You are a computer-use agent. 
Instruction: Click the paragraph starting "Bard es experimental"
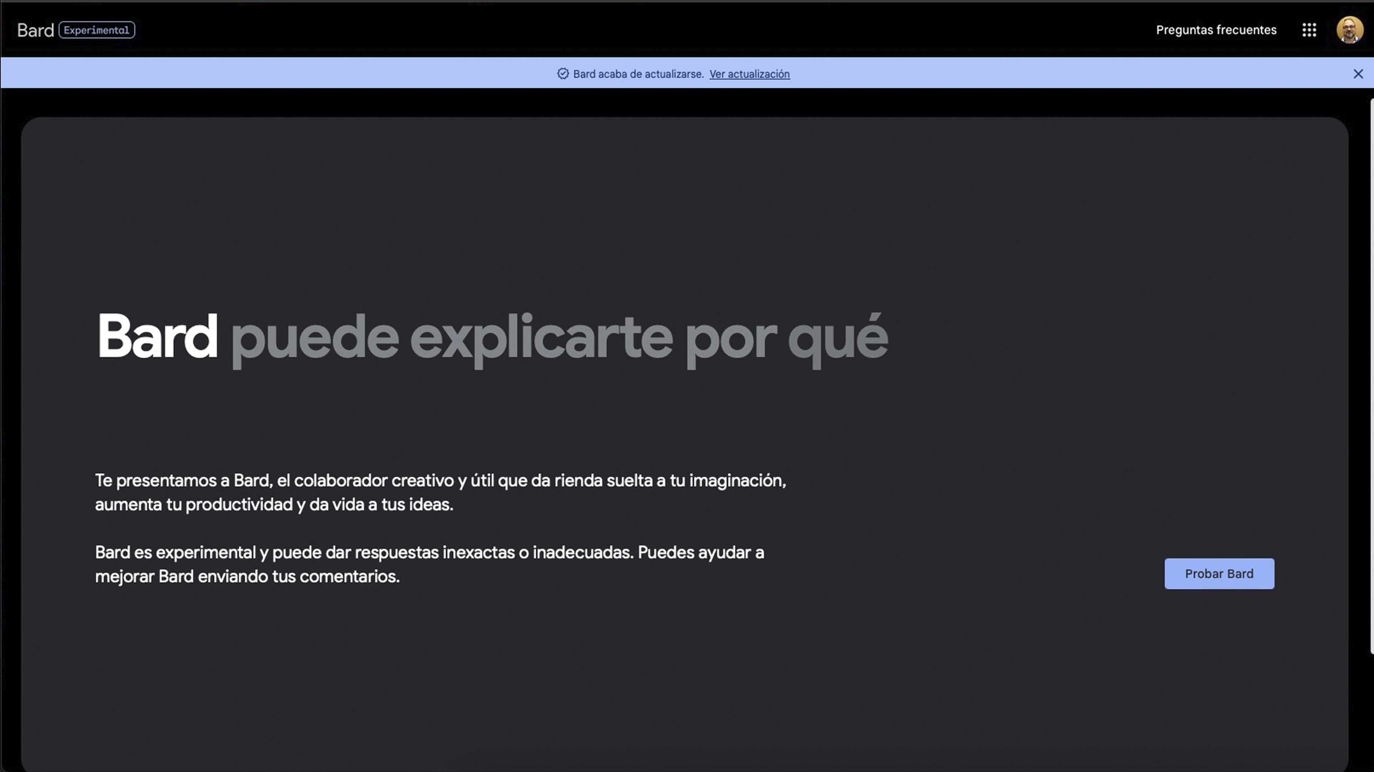tap(429, 564)
